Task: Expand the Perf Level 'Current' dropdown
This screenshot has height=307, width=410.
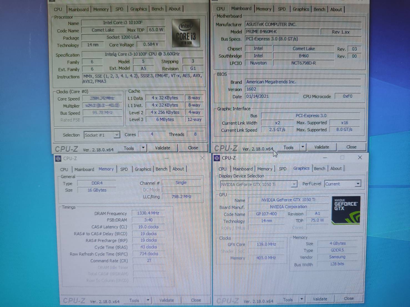Action: (x=358, y=184)
